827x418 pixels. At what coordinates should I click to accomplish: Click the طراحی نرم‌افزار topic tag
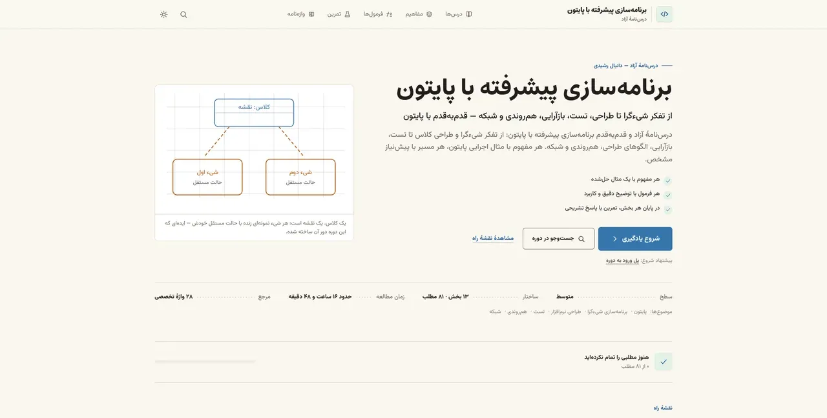(x=565, y=312)
